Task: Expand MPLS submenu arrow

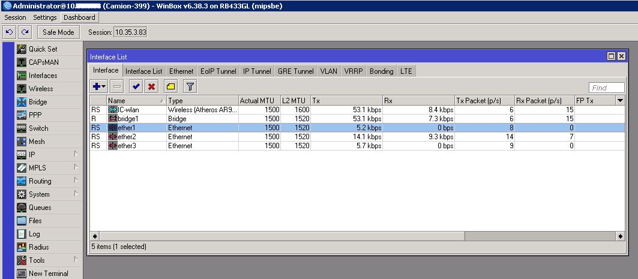Action: 76,167
